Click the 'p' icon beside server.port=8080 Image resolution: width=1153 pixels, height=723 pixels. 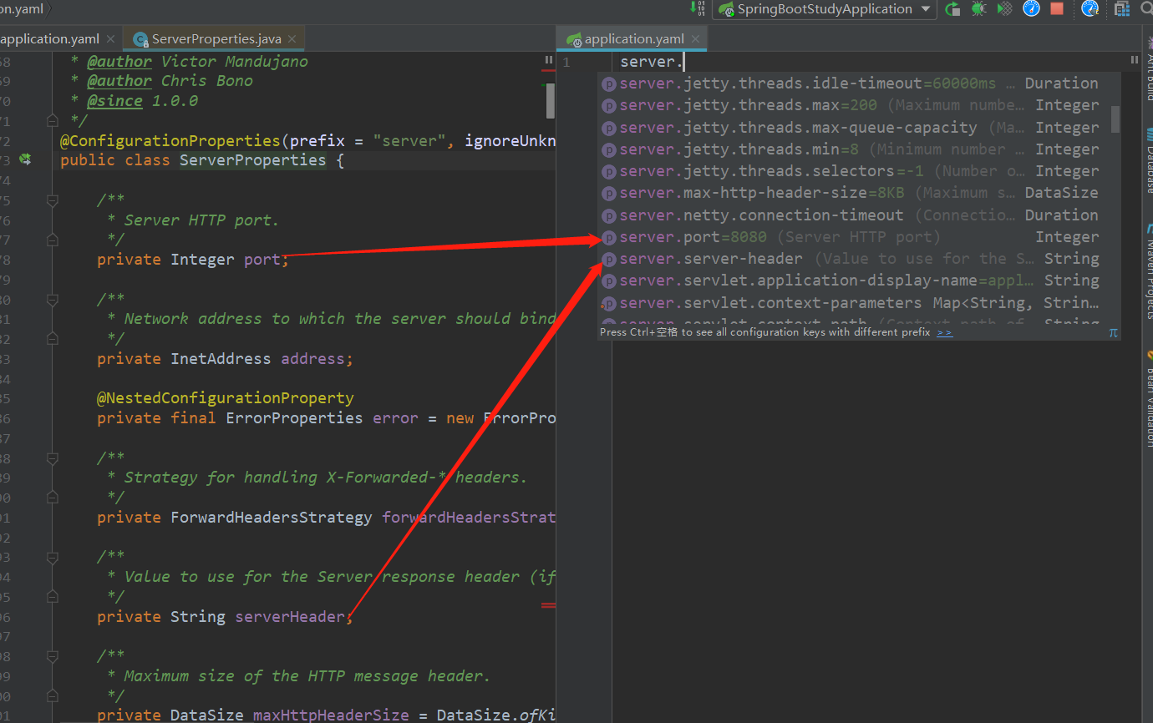[x=609, y=237]
